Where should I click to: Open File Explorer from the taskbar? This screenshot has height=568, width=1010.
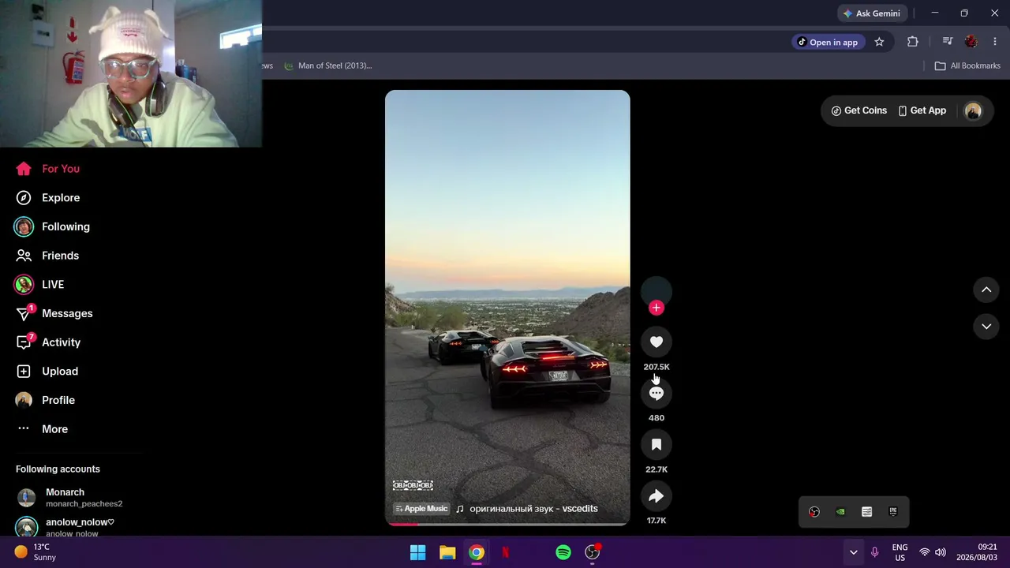tap(447, 553)
